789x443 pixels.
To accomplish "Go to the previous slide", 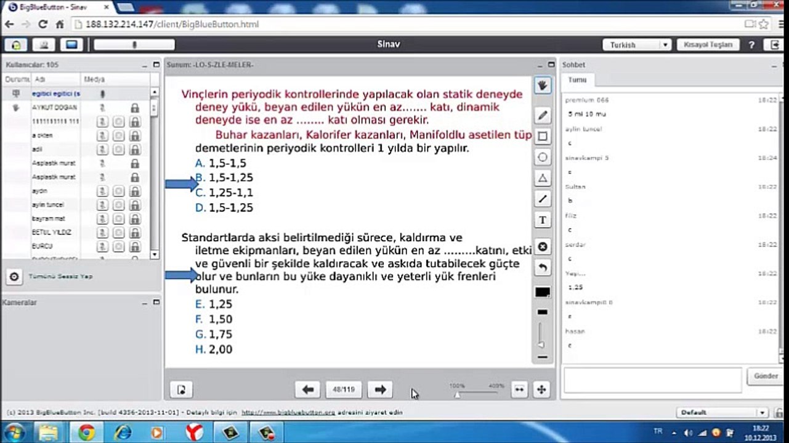I will coord(308,389).
